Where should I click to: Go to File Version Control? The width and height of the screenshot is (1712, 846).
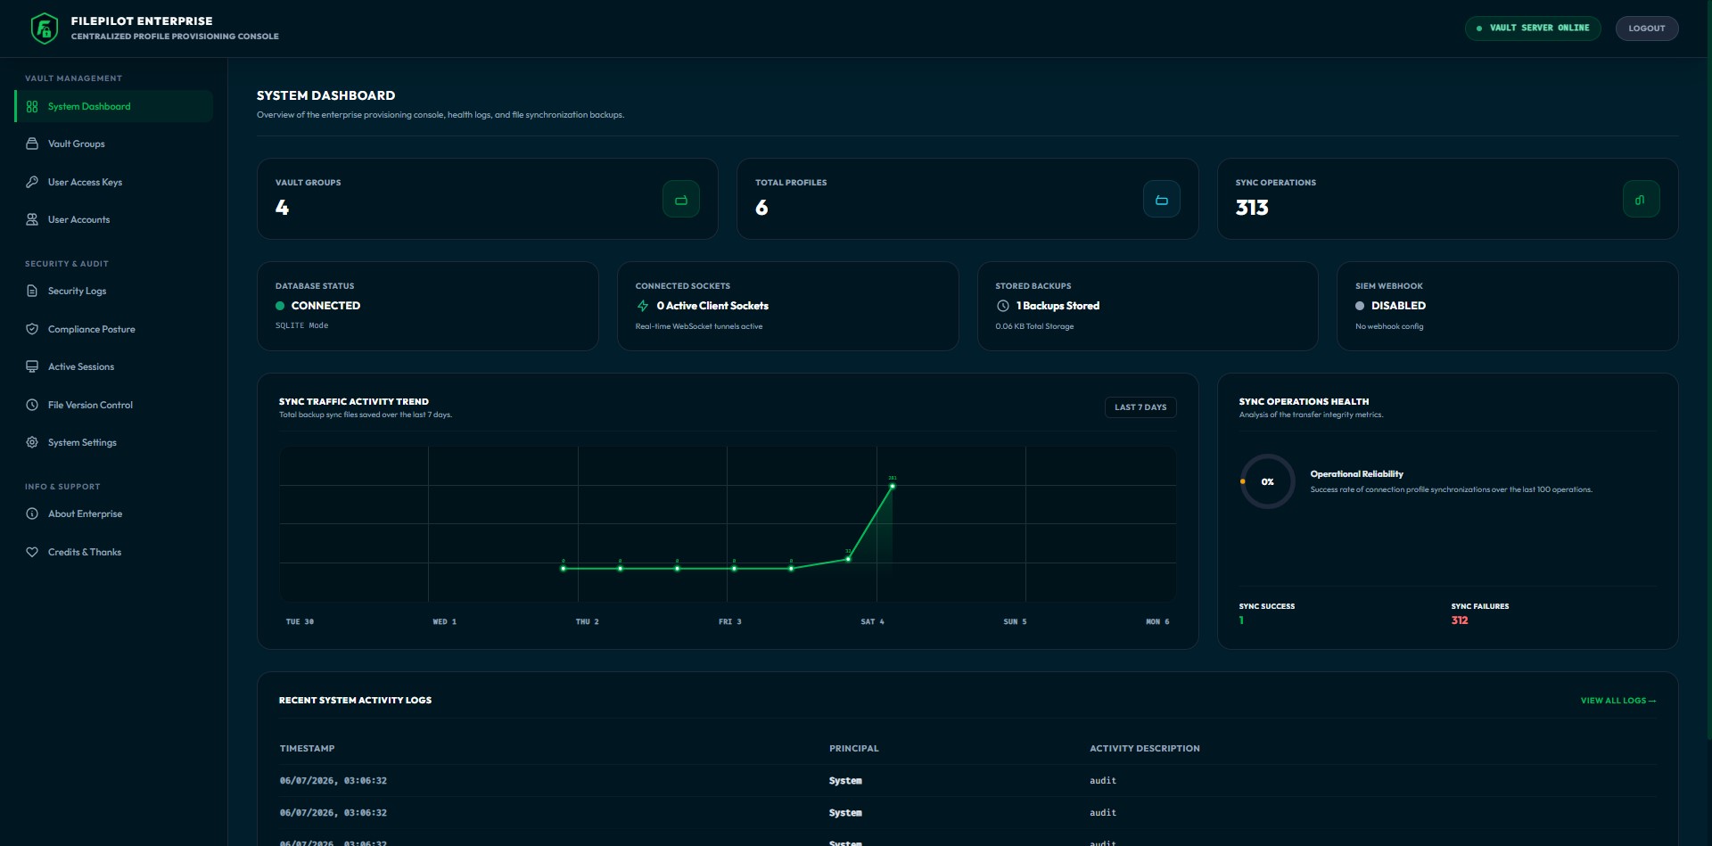click(x=114, y=405)
